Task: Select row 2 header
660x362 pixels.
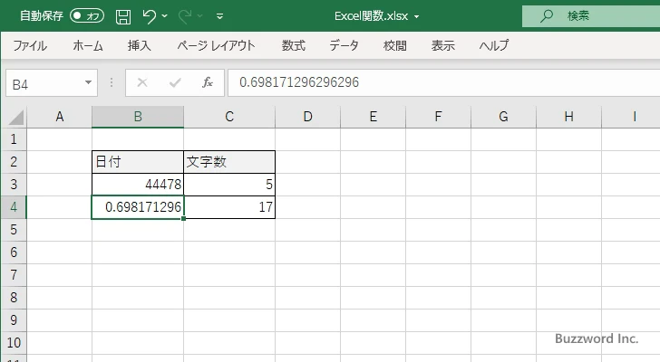Action: 14,162
